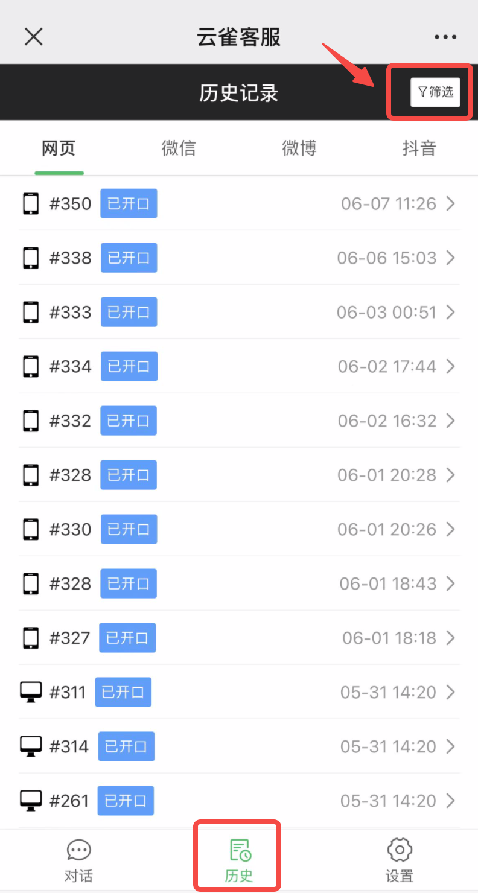Switch to the 微博 tab
Image resolution: width=478 pixels, height=893 pixels.
click(299, 148)
